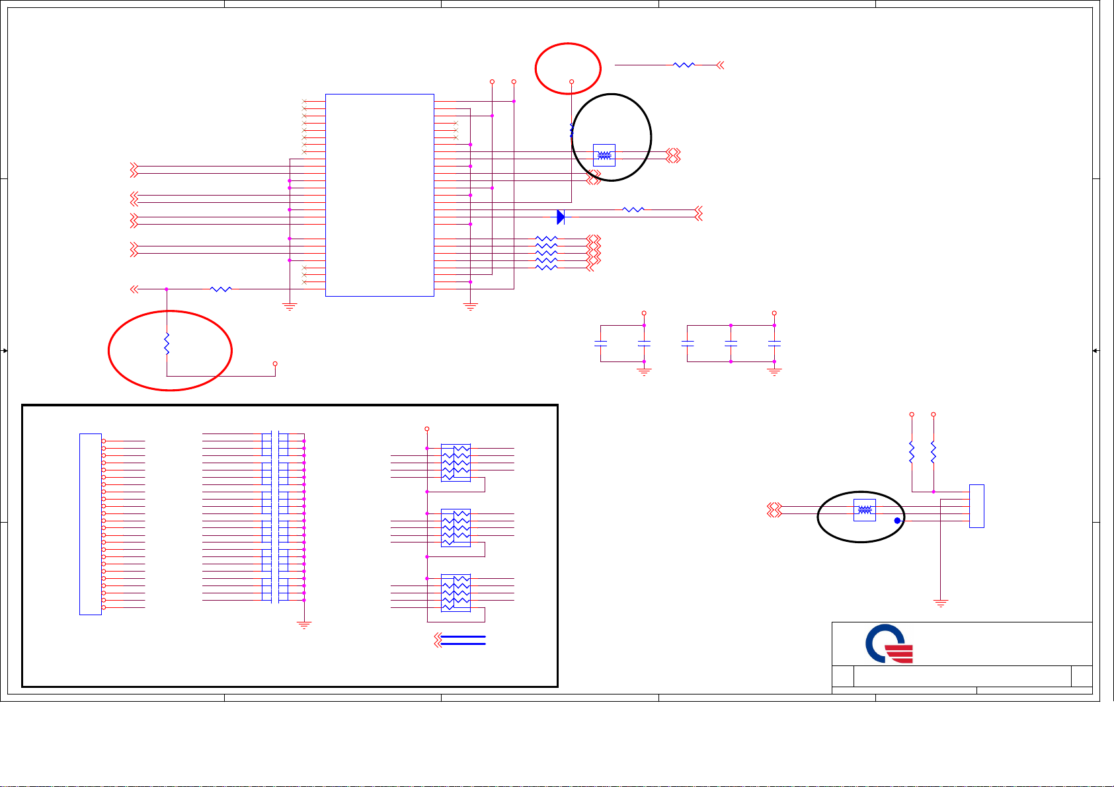Select the top resistor network pack

pos(456,463)
